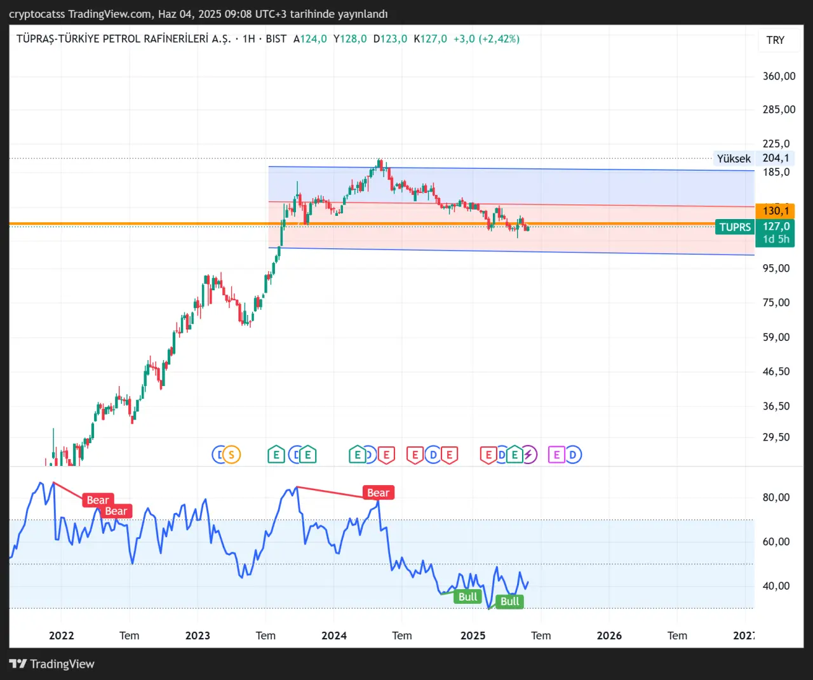813x680 pixels.
Task: Select the Bear label near 2024 RSI peak
Action: [x=379, y=493]
